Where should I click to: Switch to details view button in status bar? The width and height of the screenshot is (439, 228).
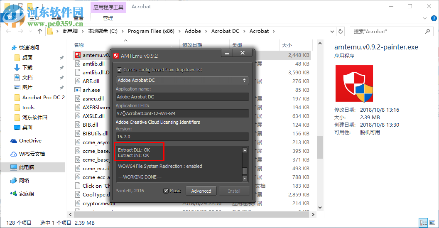(x=423, y=223)
